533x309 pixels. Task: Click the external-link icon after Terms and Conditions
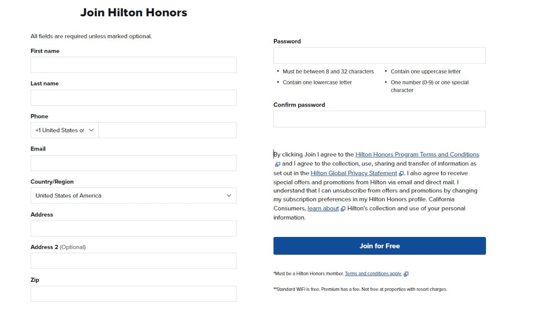(276, 164)
